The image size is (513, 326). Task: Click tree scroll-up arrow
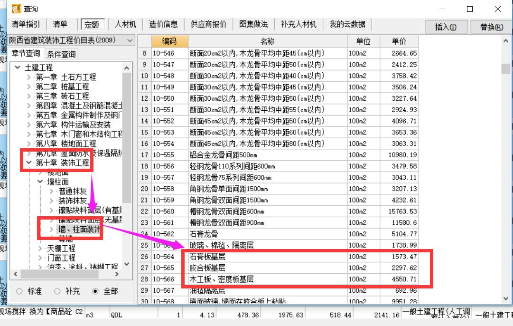[127, 68]
